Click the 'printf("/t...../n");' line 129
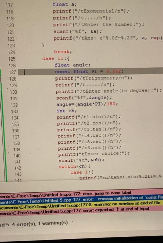 pos(85,85)
